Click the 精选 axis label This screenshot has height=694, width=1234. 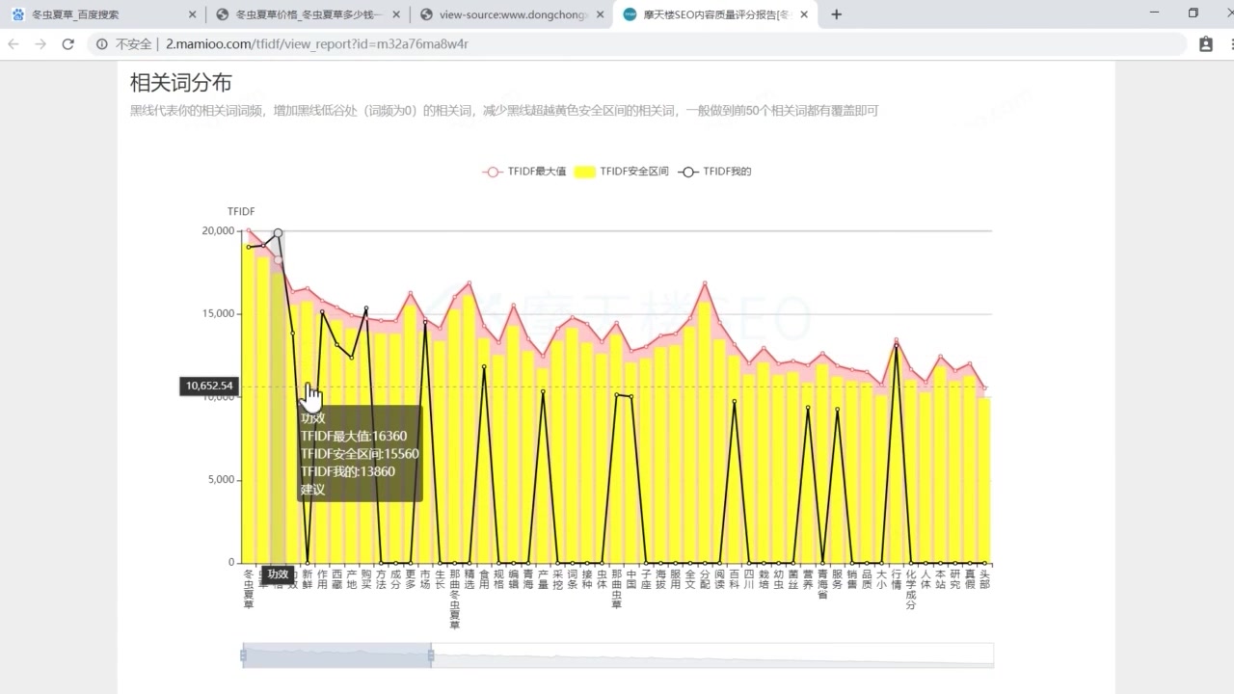point(469,578)
